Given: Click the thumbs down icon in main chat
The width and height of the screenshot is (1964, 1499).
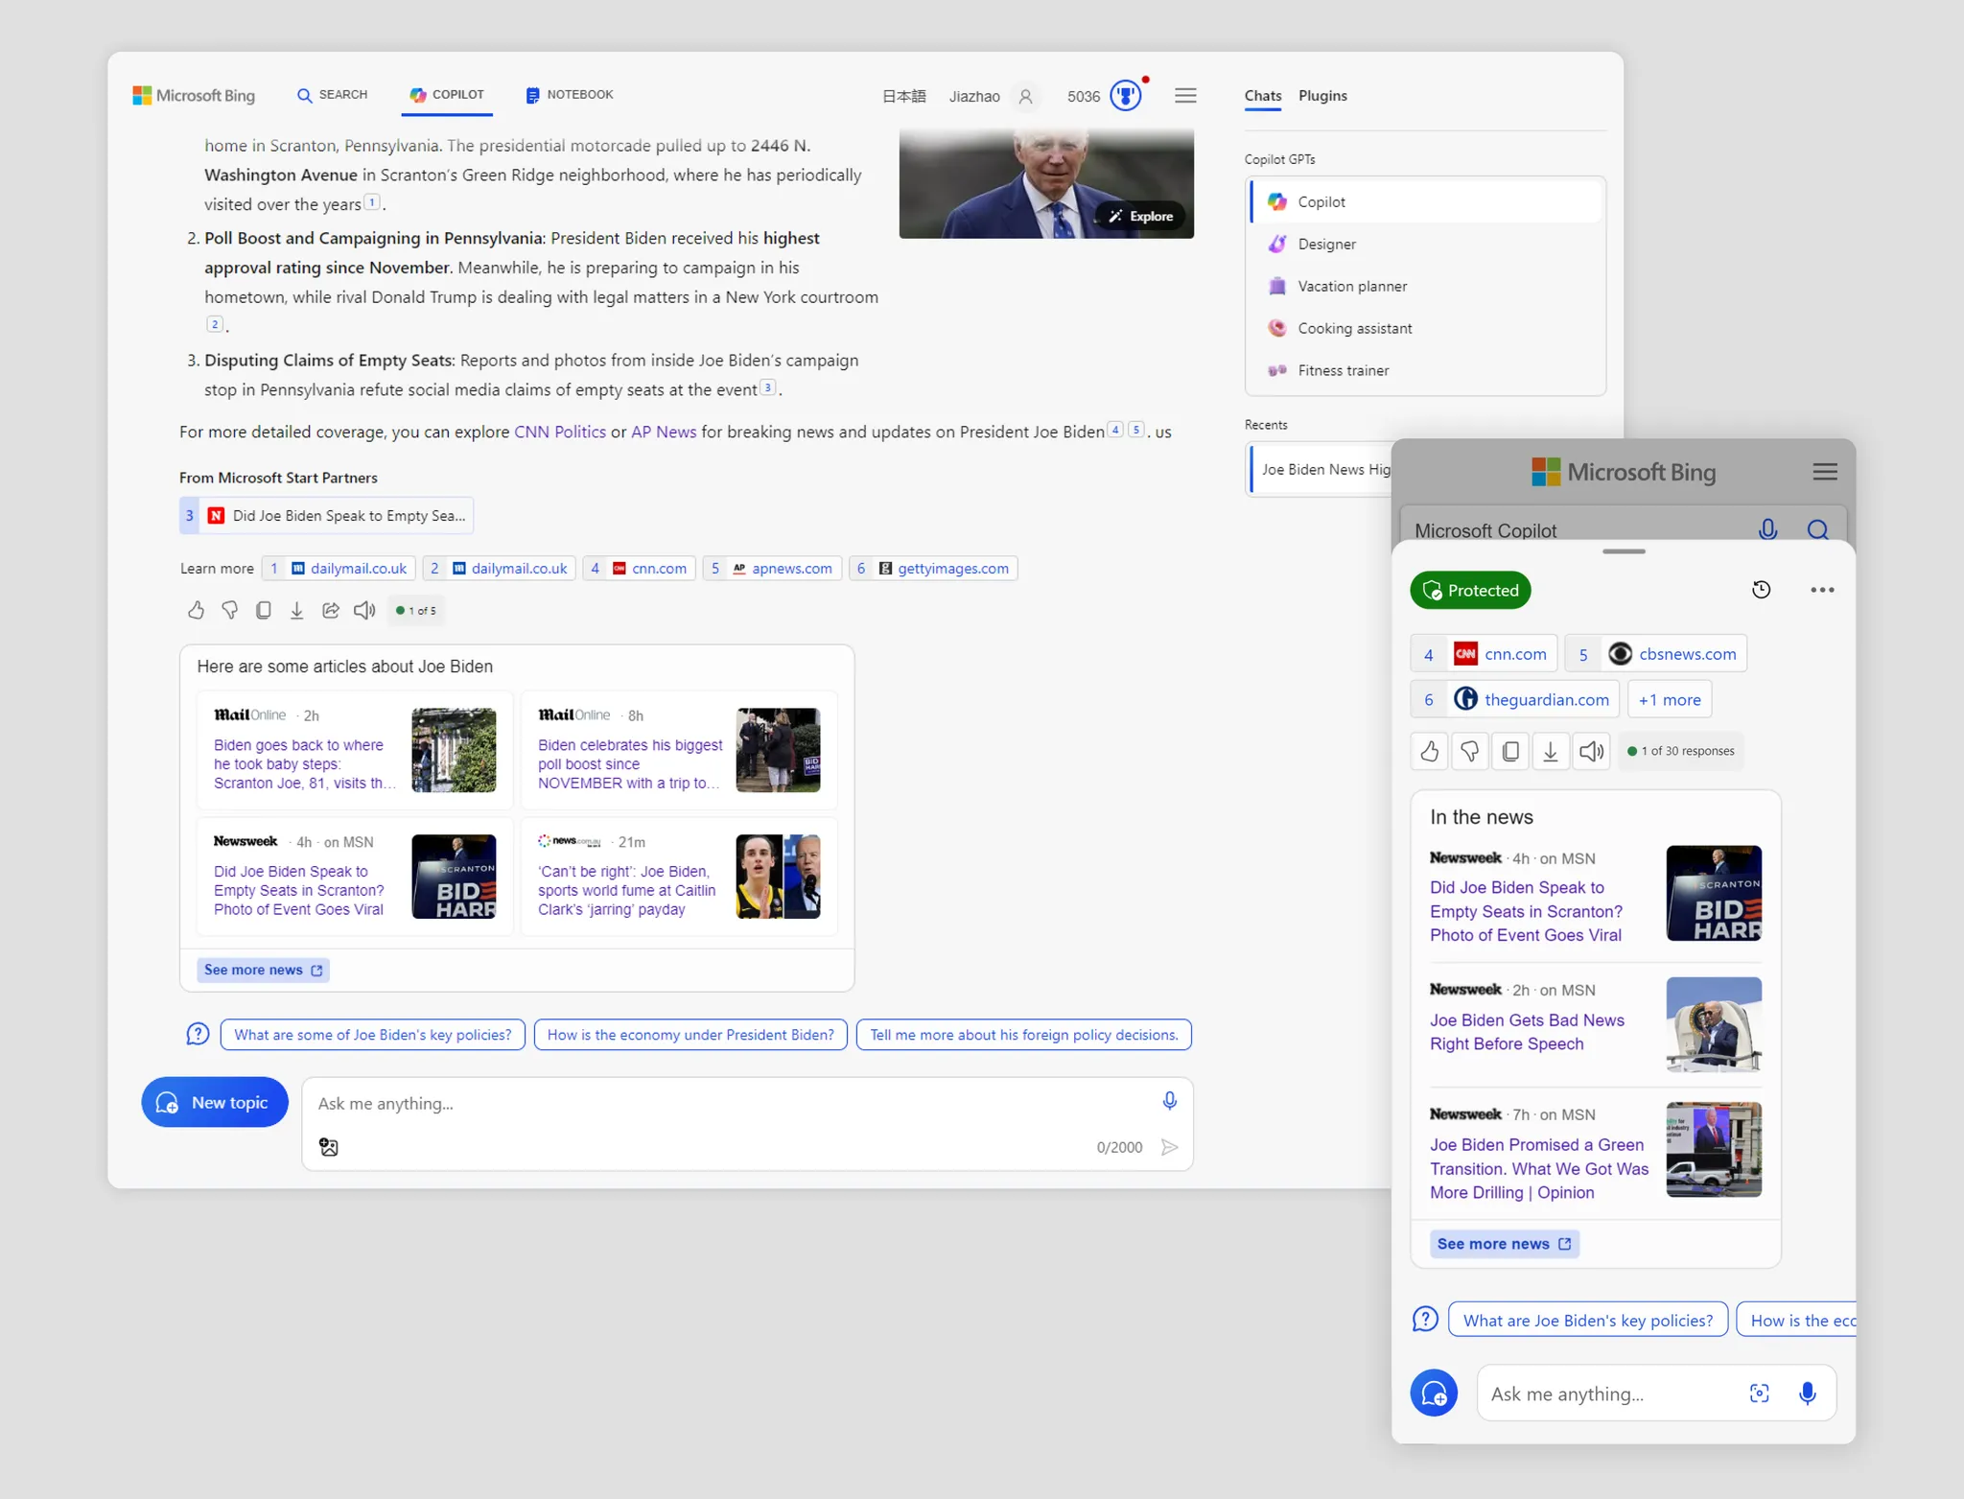Looking at the screenshot, I should [230, 610].
